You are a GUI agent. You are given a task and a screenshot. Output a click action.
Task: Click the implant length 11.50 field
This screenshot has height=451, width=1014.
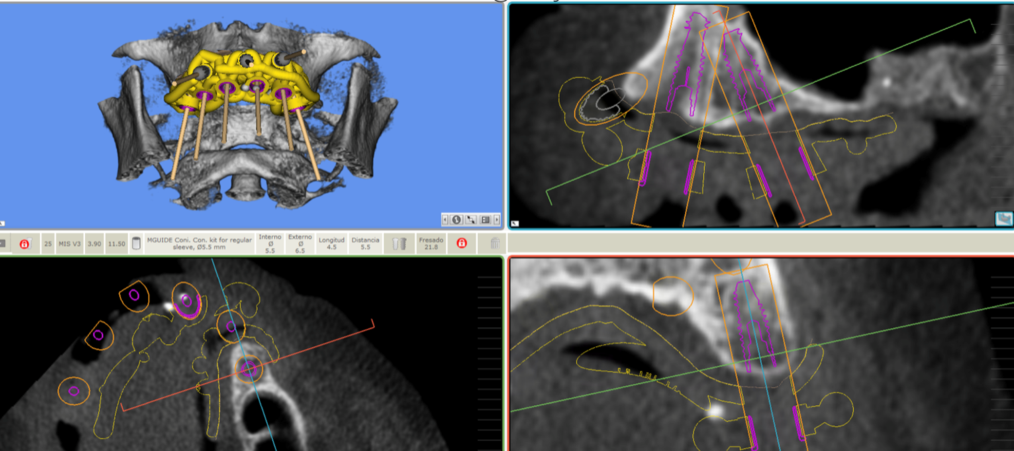[x=116, y=244]
